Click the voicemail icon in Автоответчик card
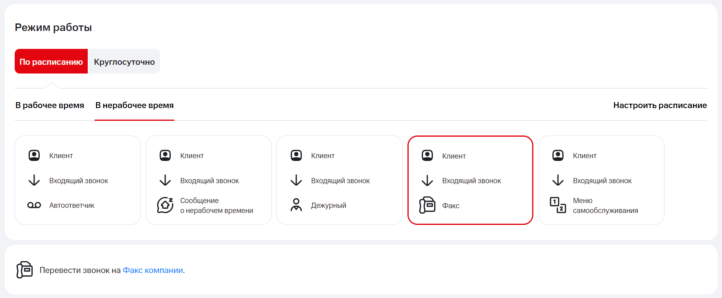The height and width of the screenshot is (298, 722). [34, 205]
